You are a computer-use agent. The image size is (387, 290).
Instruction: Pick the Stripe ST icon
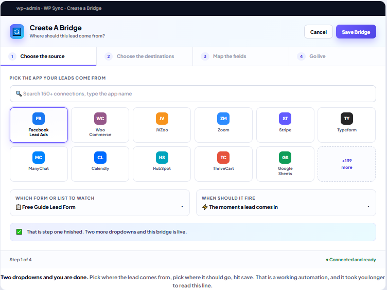click(285, 119)
